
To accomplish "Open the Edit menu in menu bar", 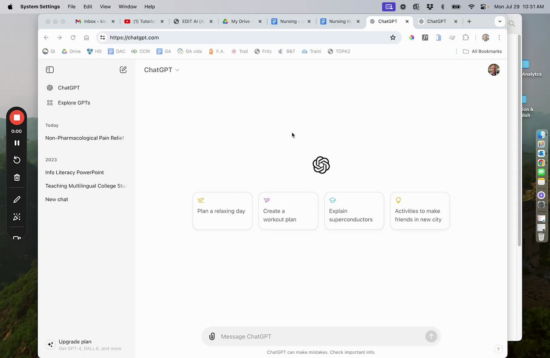I will tap(88, 6).
